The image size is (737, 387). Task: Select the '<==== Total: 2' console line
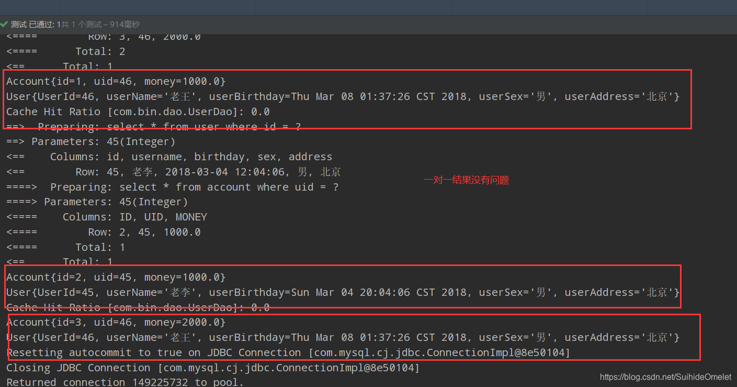[65, 51]
